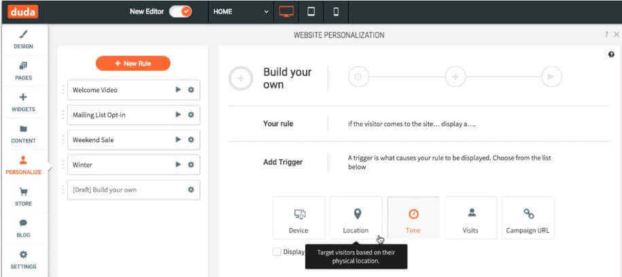This screenshot has height=277, width=622.
Task: Click the New Rule button
Action: point(133,63)
